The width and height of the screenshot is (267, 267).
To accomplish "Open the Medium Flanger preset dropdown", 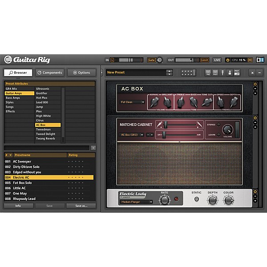I will (x=136, y=202).
